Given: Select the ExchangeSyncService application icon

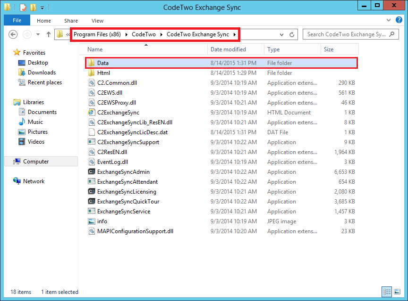Looking at the screenshot, I should tap(91, 211).
